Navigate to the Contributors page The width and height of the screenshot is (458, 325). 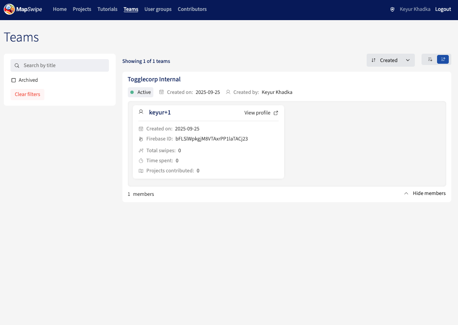(192, 9)
